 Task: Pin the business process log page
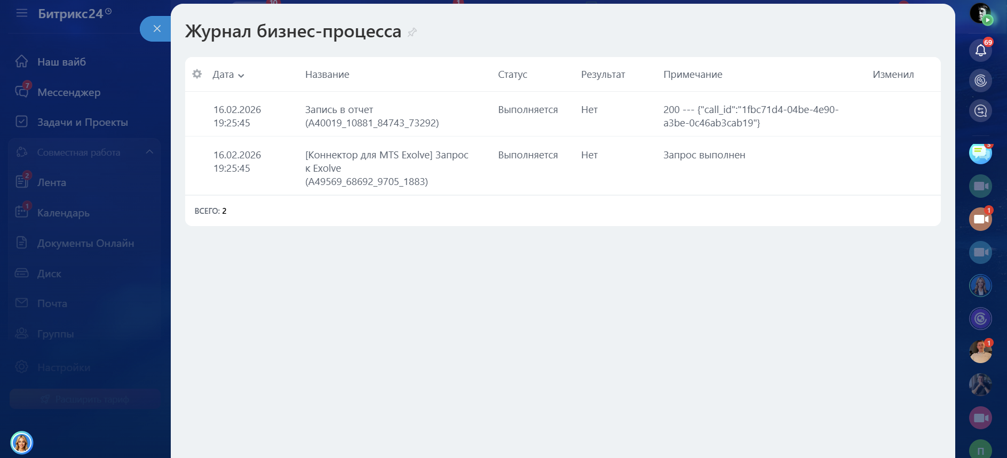[412, 33]
